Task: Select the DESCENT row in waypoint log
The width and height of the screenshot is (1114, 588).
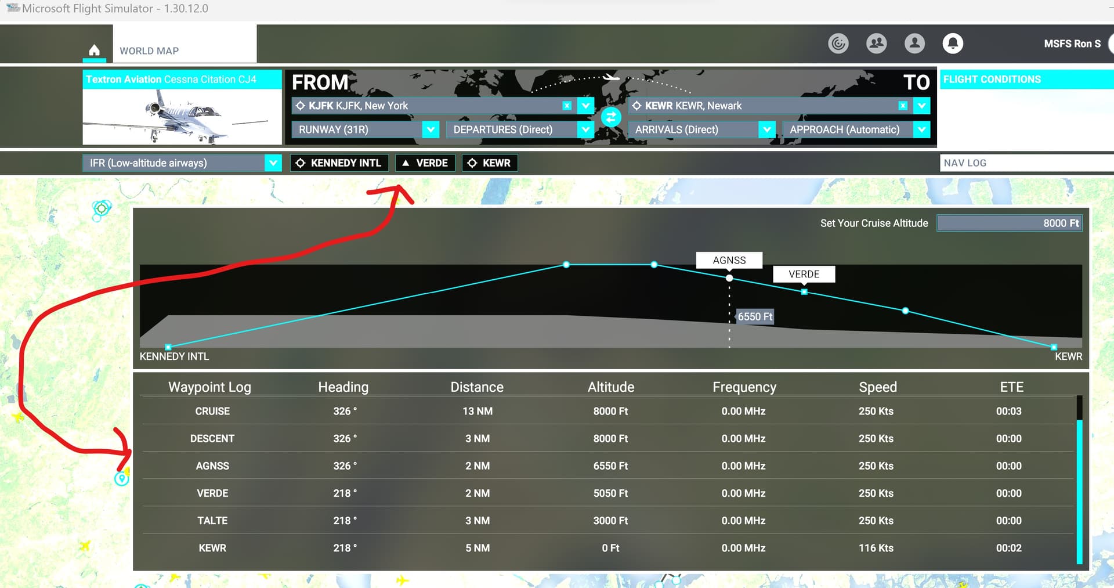Action: pos(607,438)
